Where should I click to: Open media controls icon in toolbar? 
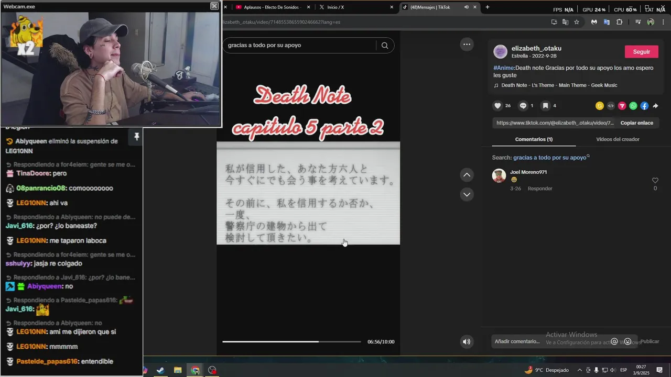pyautogui.click(x=638, y=22)
